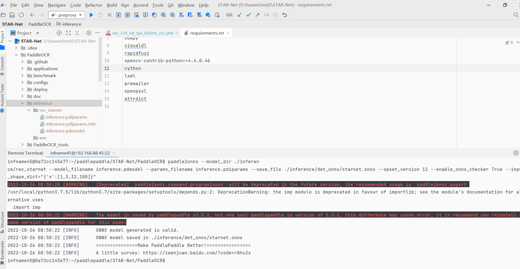Viewport: 520px width, 269px height.
Task: Click the blue X with arrows icon
Action: click(x=181, y=15)
